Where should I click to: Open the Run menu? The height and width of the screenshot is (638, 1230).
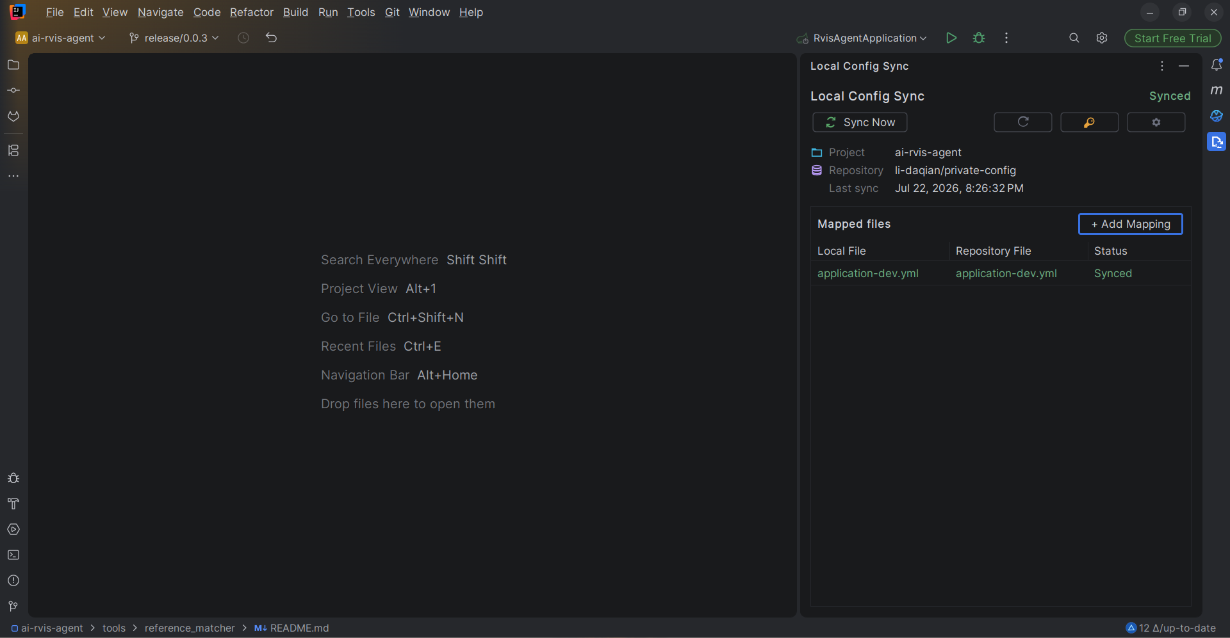pyautogui.click(x=328, y=12)
